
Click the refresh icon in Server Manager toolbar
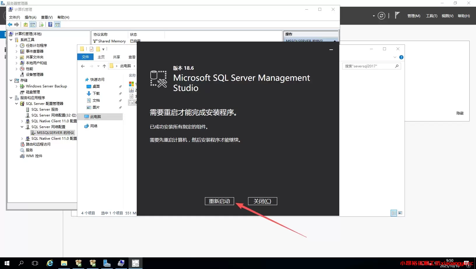pos(381,16)
